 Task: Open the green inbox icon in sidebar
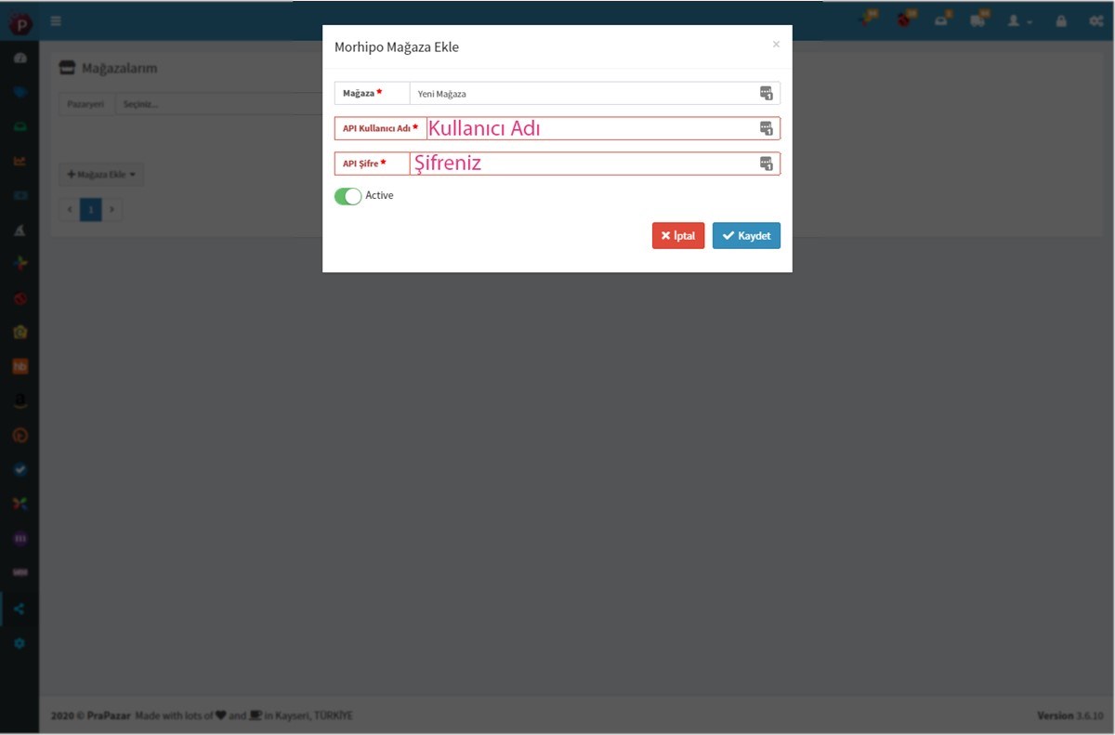[x=20, y=126]
